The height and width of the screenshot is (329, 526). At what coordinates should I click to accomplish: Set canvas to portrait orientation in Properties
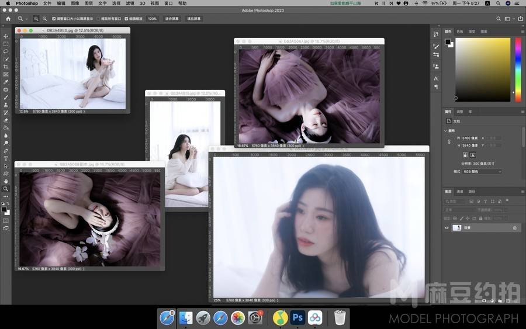[465, 155]
